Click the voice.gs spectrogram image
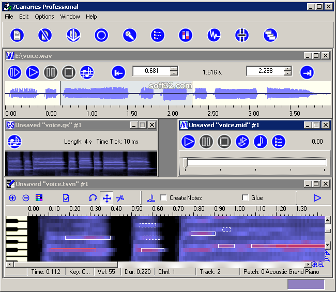Viewport: 336px width, 292px height. point(81,164)
